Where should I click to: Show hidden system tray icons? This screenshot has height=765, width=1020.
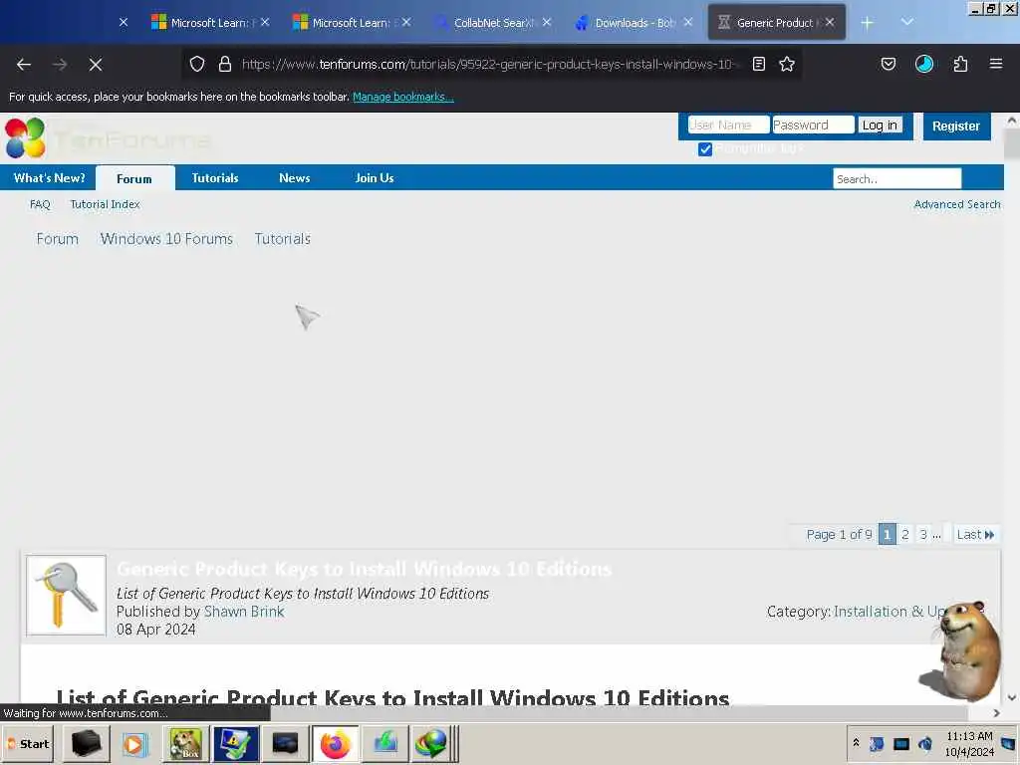click(856, 742)
